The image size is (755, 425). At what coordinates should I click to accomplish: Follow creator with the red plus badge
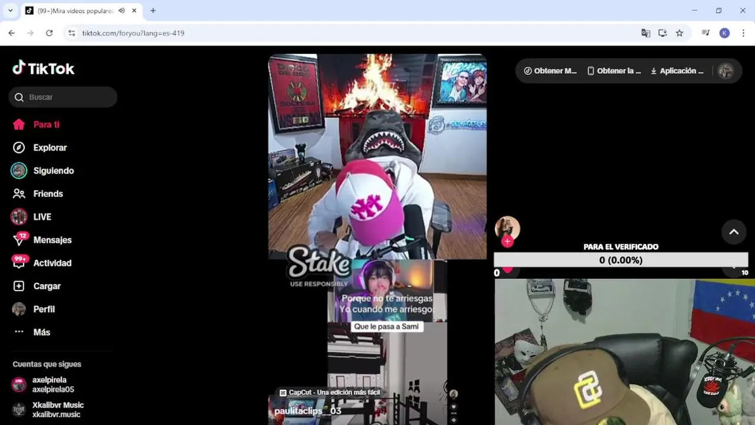pos(507,241)
